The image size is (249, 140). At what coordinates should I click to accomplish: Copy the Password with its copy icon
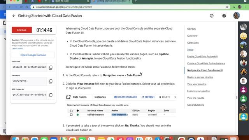click(51, 81)
